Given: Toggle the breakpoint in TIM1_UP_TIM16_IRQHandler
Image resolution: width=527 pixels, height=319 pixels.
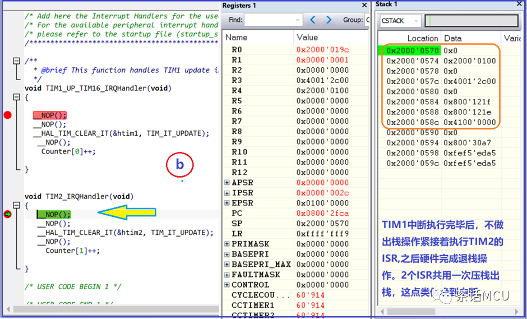Looking at the screenshot, I should tap(7, 115).
